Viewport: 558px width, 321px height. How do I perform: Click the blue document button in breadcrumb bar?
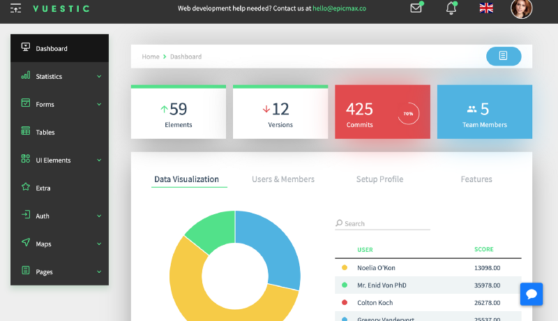pos(504,56)
